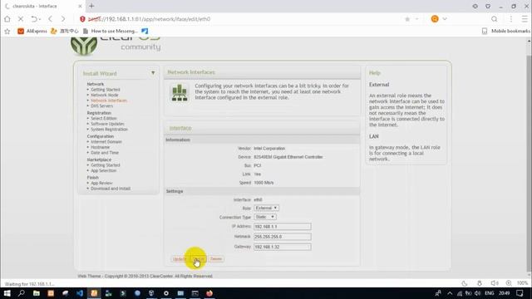Click the taskbar volume icon

478,293
